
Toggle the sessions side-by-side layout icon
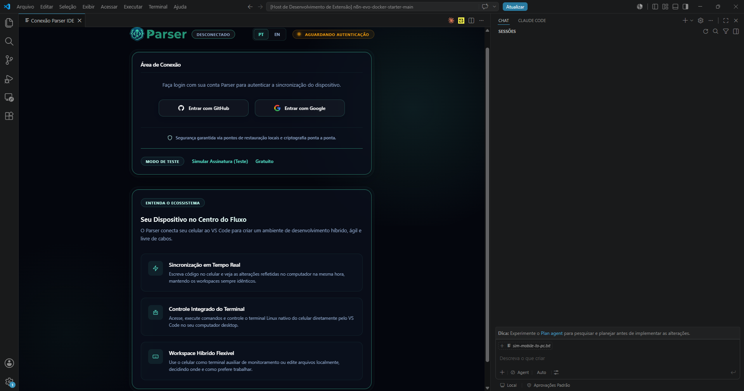[736, 31]
